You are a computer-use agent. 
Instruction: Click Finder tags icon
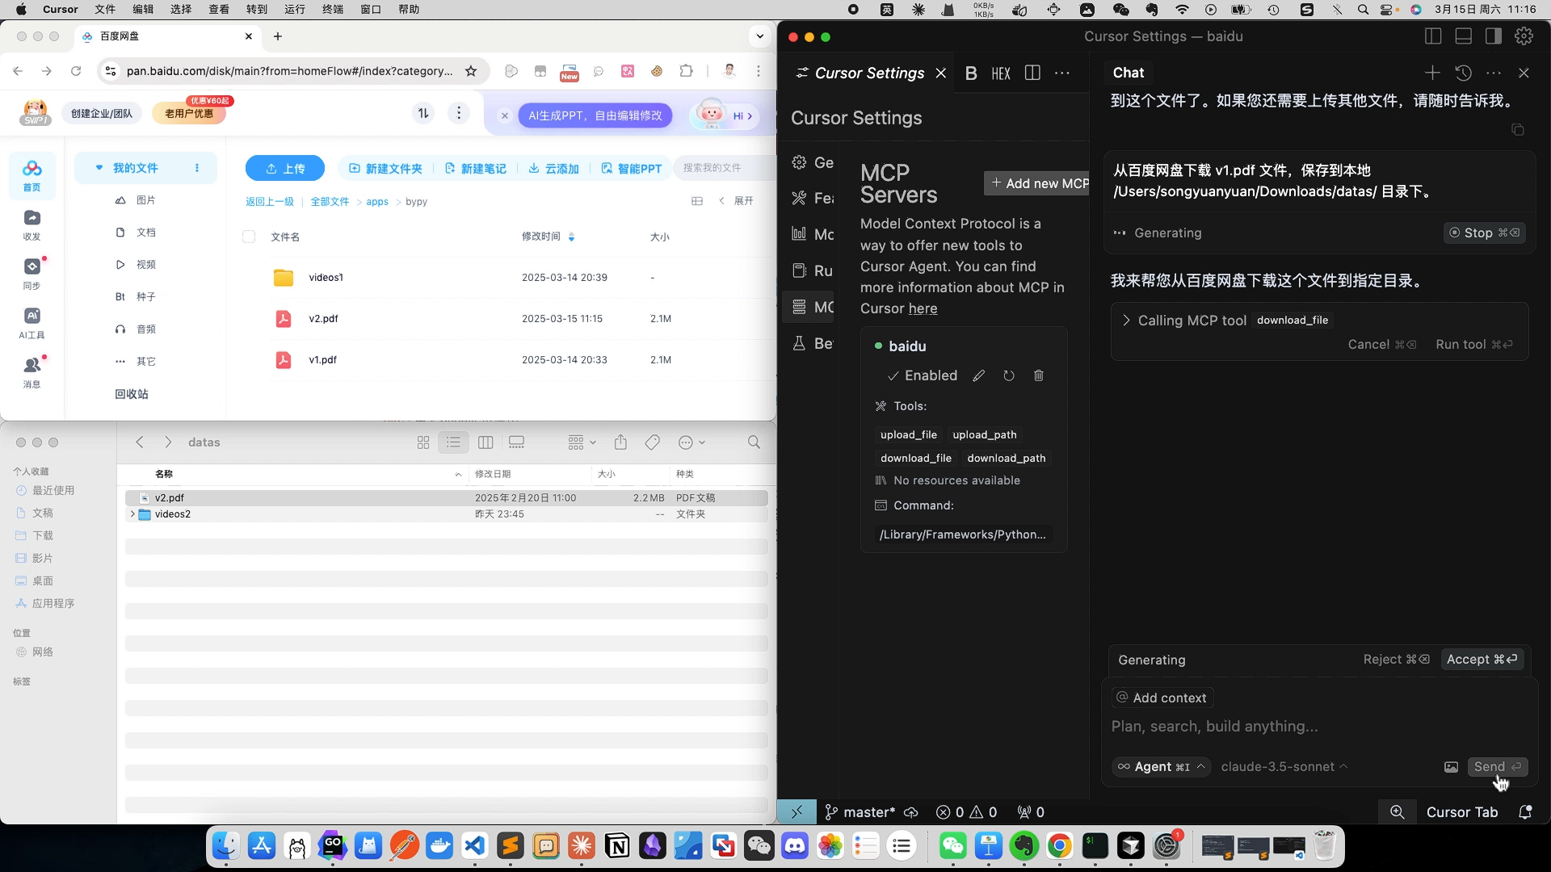coord(653,442)
